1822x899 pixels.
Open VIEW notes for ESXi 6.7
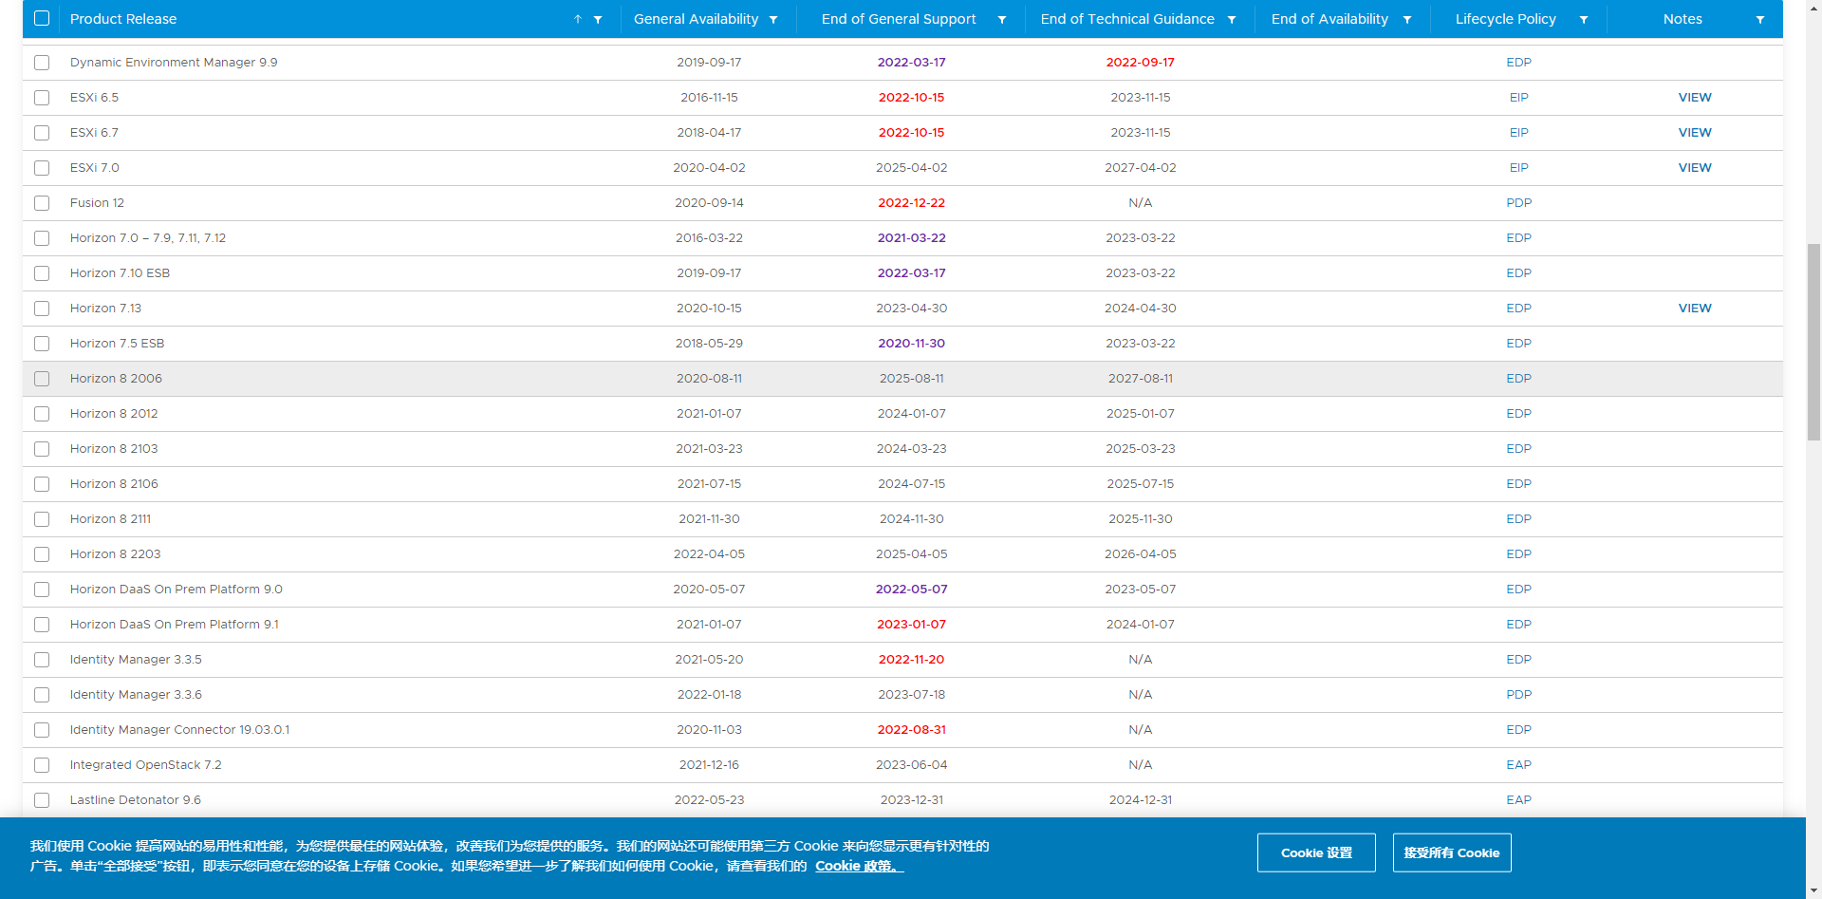pos(1695,133)
